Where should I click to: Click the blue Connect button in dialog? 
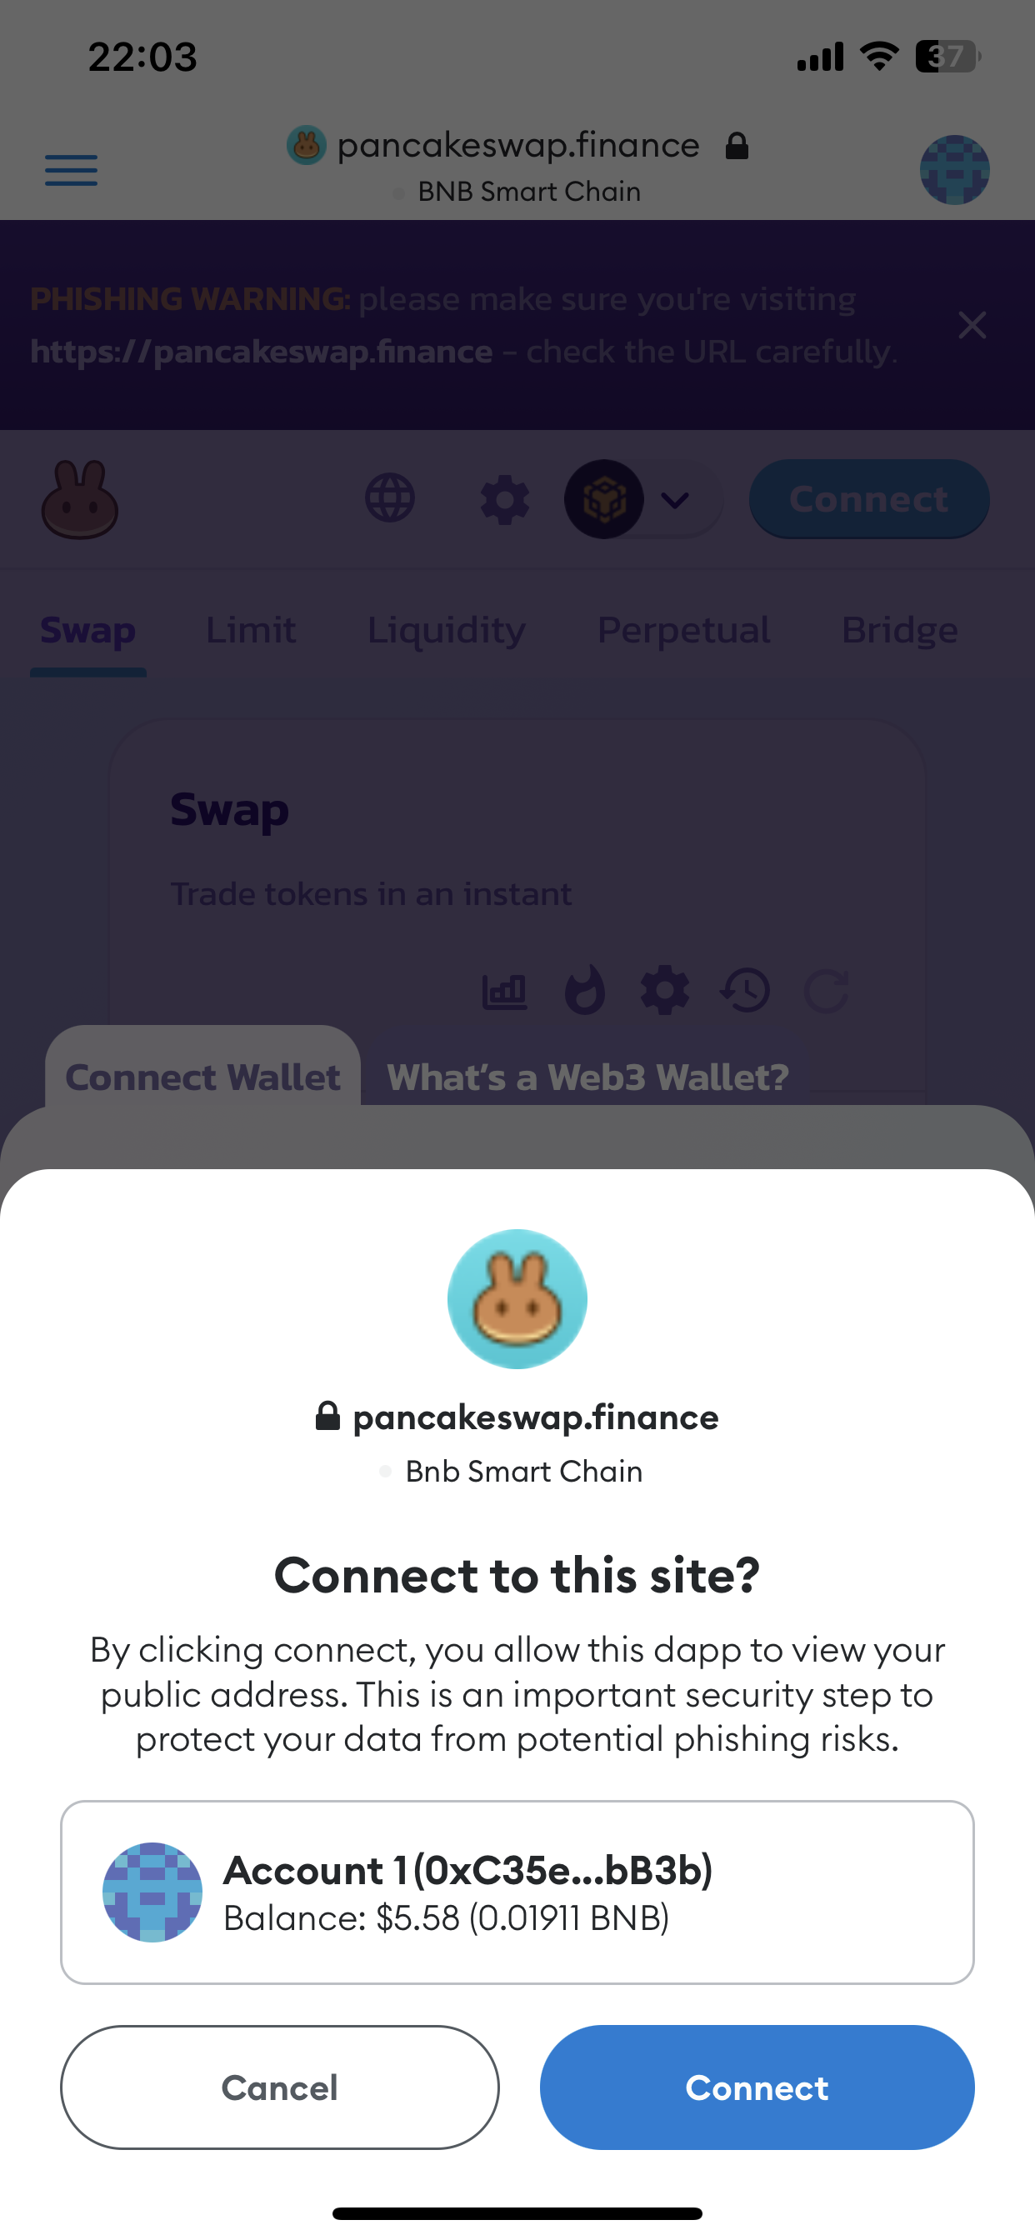point(757,2087)
